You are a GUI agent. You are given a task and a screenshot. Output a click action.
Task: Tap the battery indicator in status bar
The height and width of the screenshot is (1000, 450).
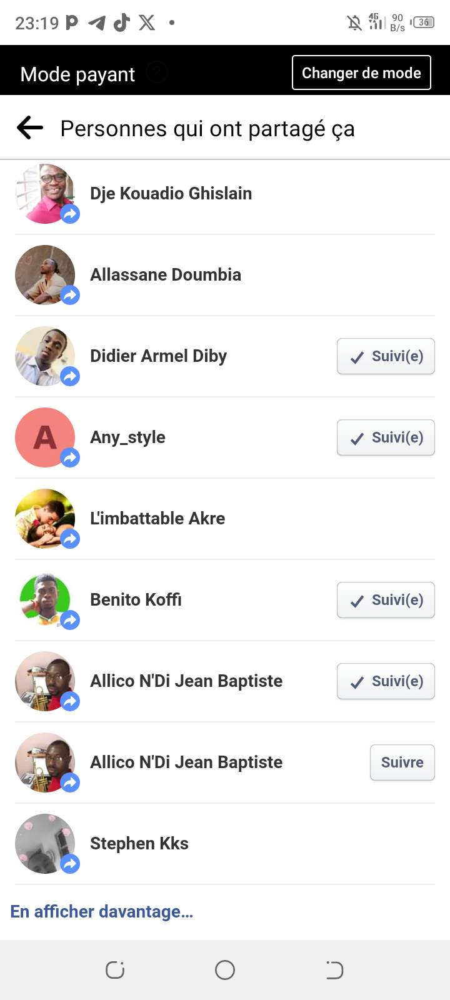coord(423,22)
